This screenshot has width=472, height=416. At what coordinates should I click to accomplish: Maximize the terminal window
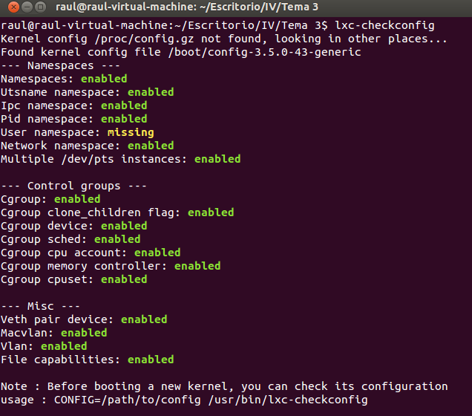[40, 7]
